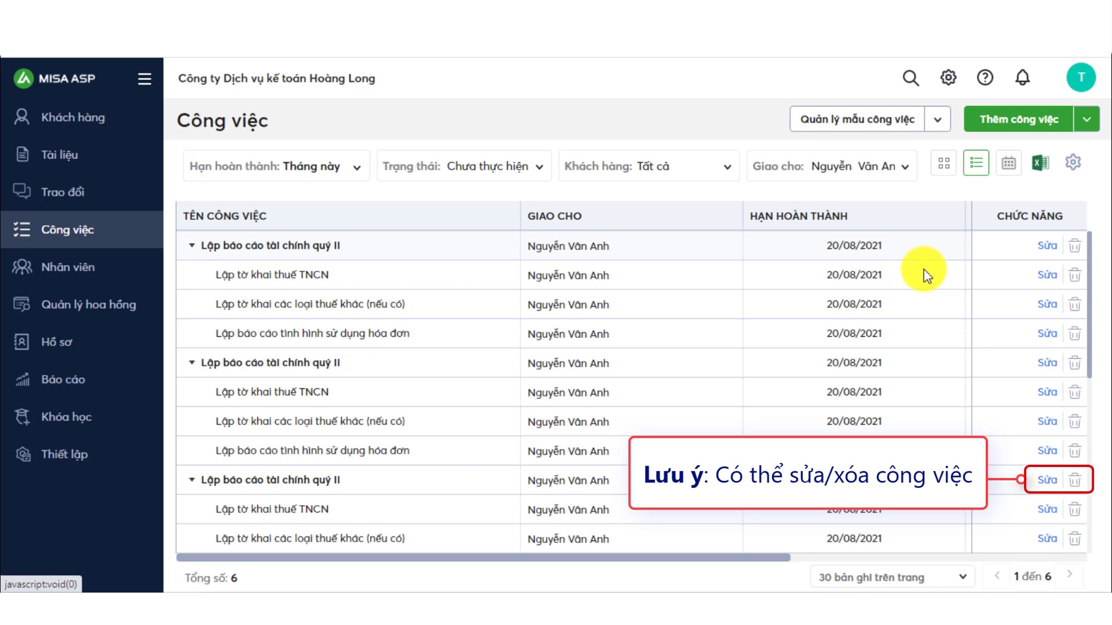Open the Hạn hoàn thành filter dropdown
The image size is (1112, 625).
pyautogui.click(x=276, y=166)
